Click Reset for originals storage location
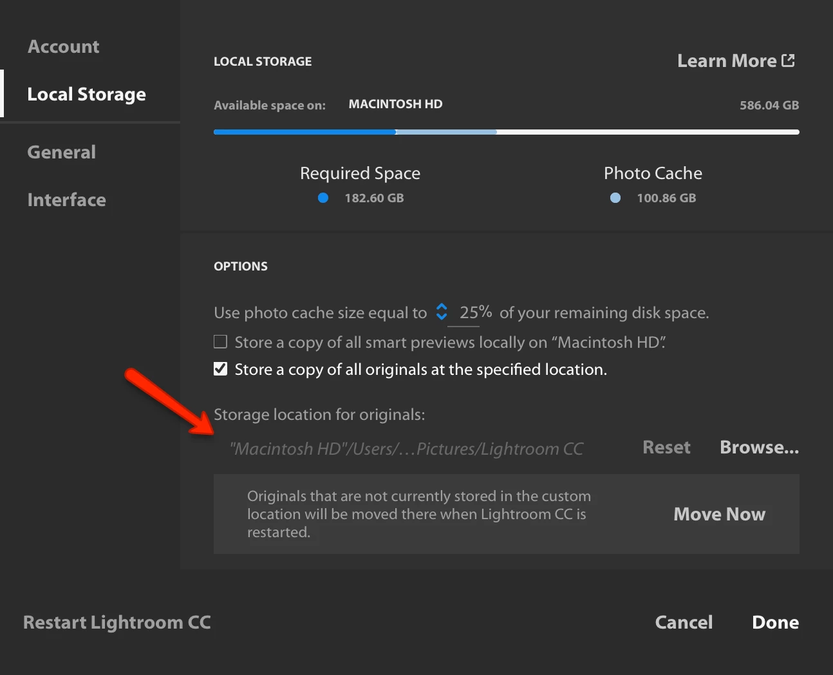 pyautogui.click(x=666, y=447)
